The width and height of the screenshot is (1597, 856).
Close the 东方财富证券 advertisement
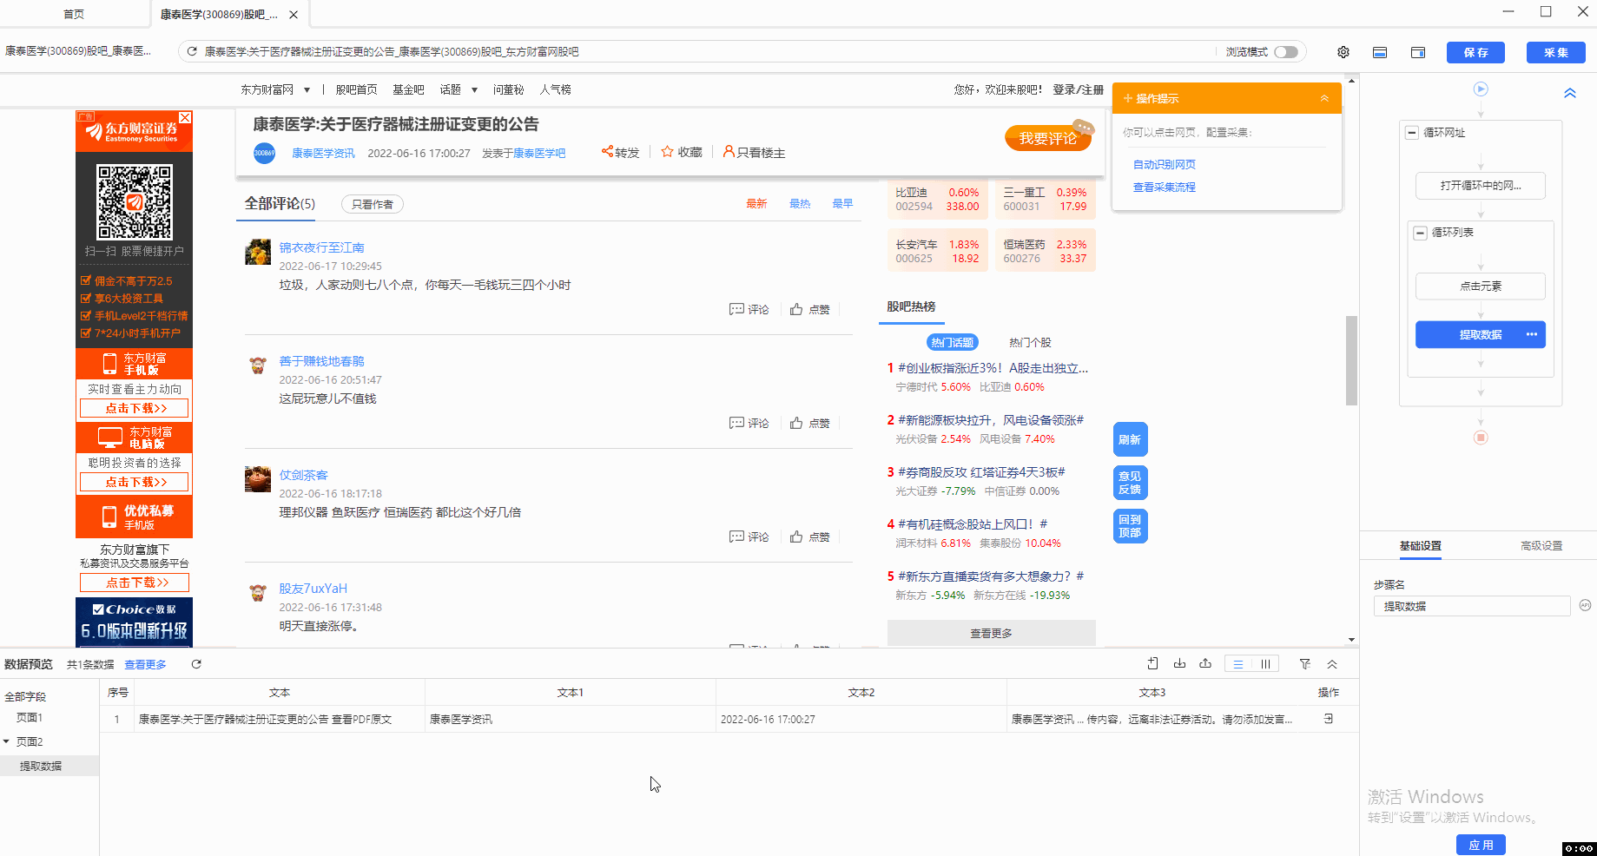pyautogui.click(x=185, y=117)
